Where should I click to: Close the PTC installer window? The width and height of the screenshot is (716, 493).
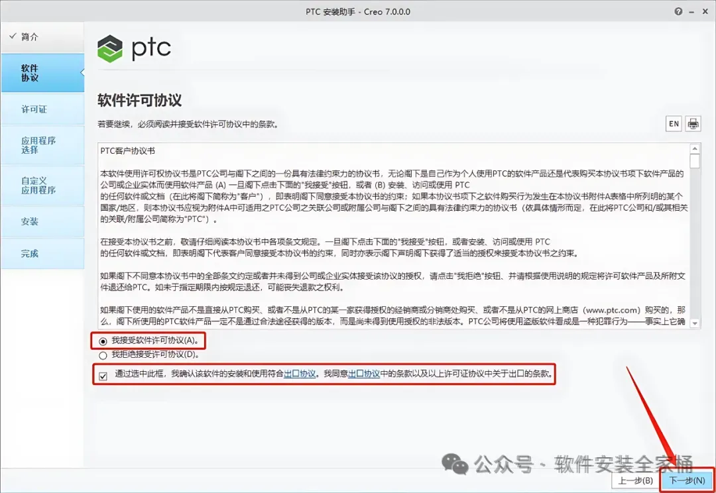coord(705,11)
